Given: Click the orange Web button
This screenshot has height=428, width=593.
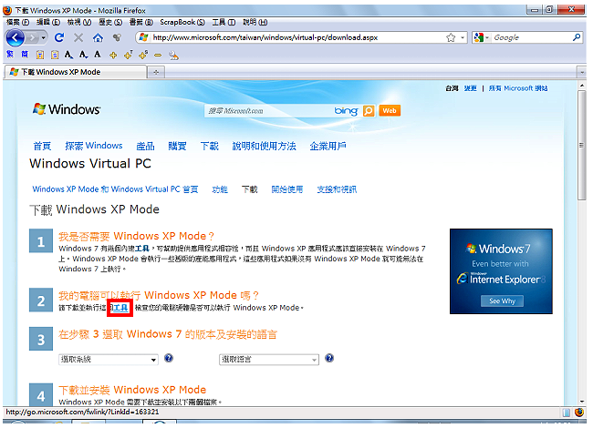Looking at the screenshot, I should point(390,110).
